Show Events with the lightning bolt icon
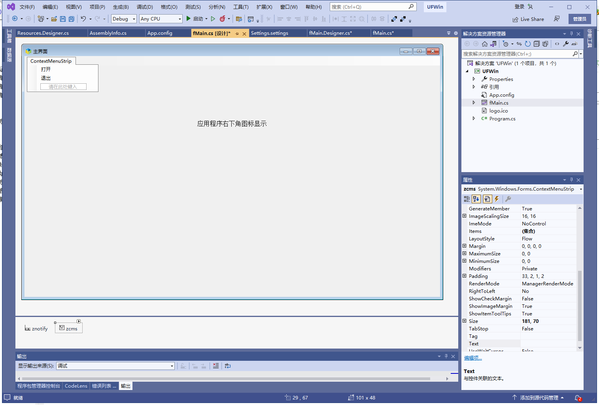Image resolution: width=599 pixels, height=405 pixels. (497, 199)
